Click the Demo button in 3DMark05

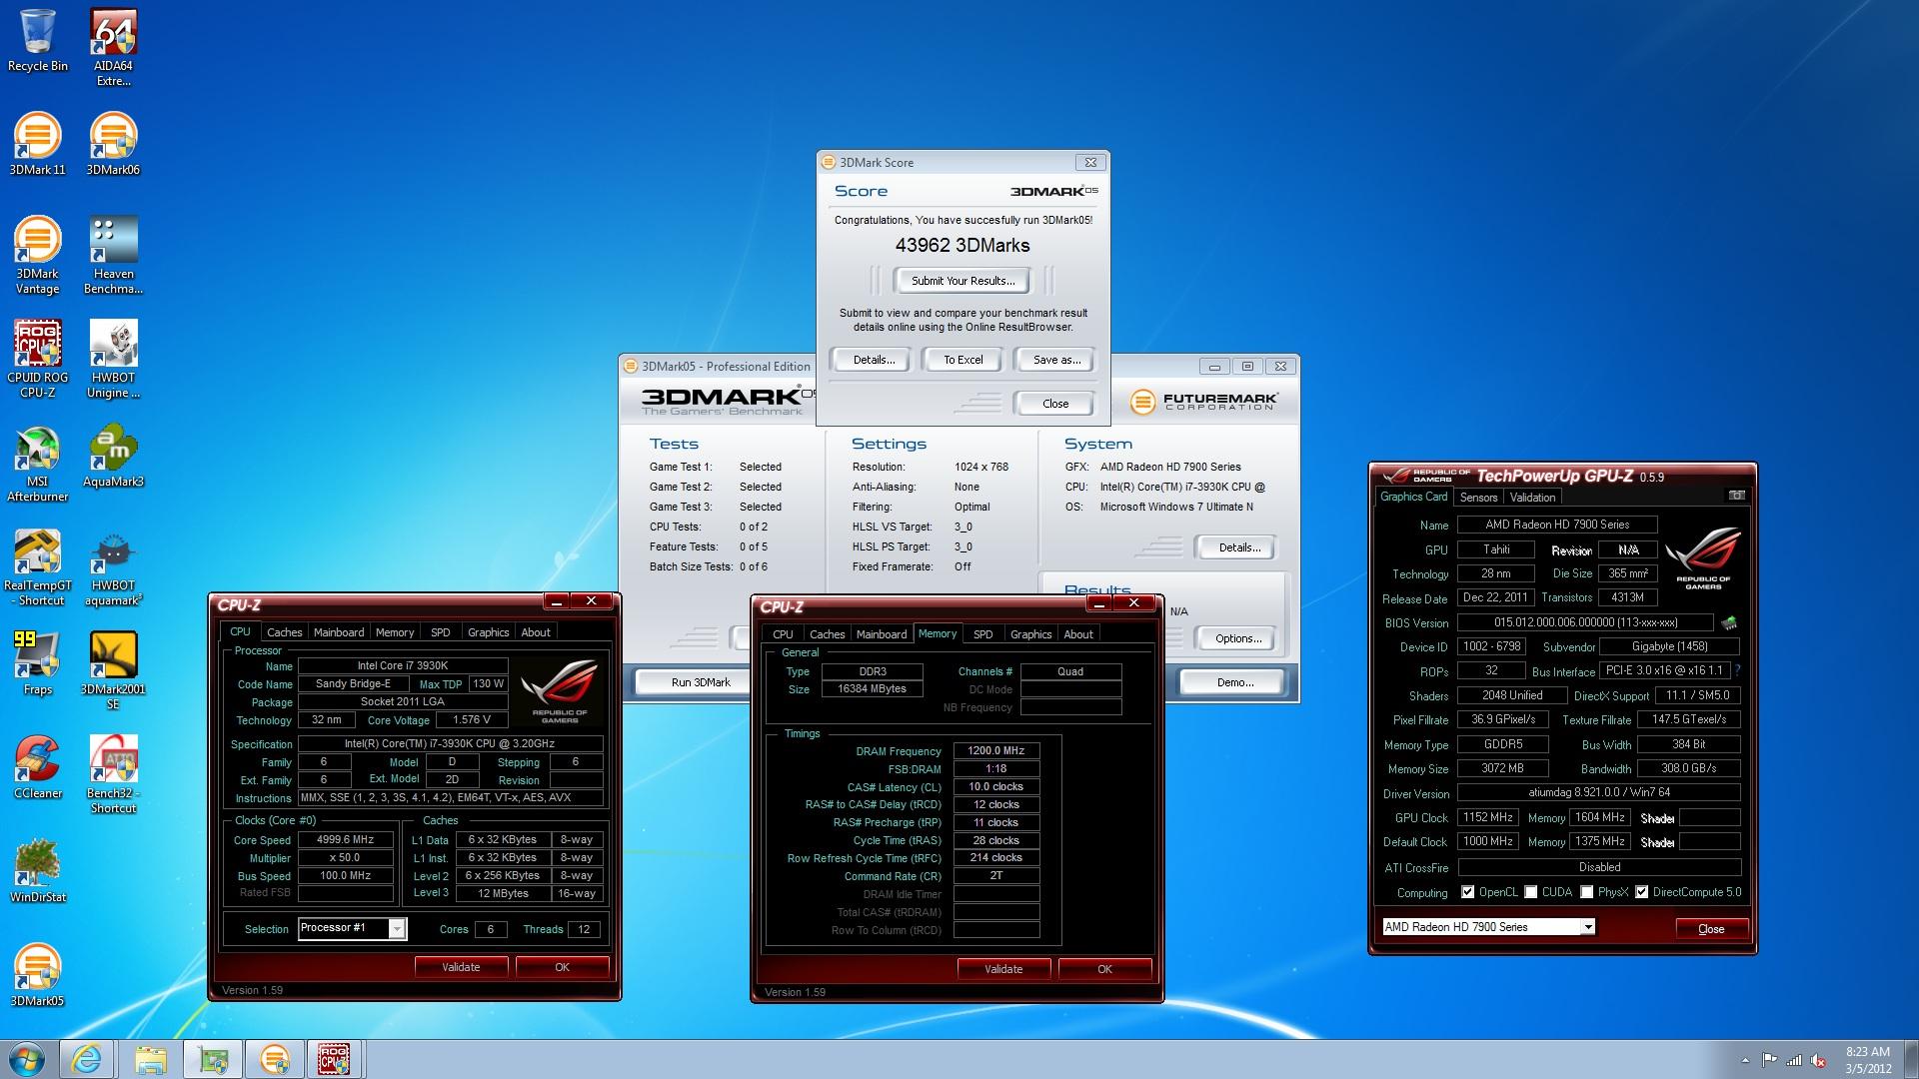pos(1234,682)
